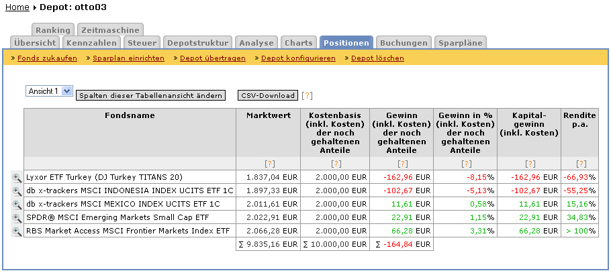Select Lyxor ETF Turkey fund name
The image size is (611, 273).
[104, 178]
